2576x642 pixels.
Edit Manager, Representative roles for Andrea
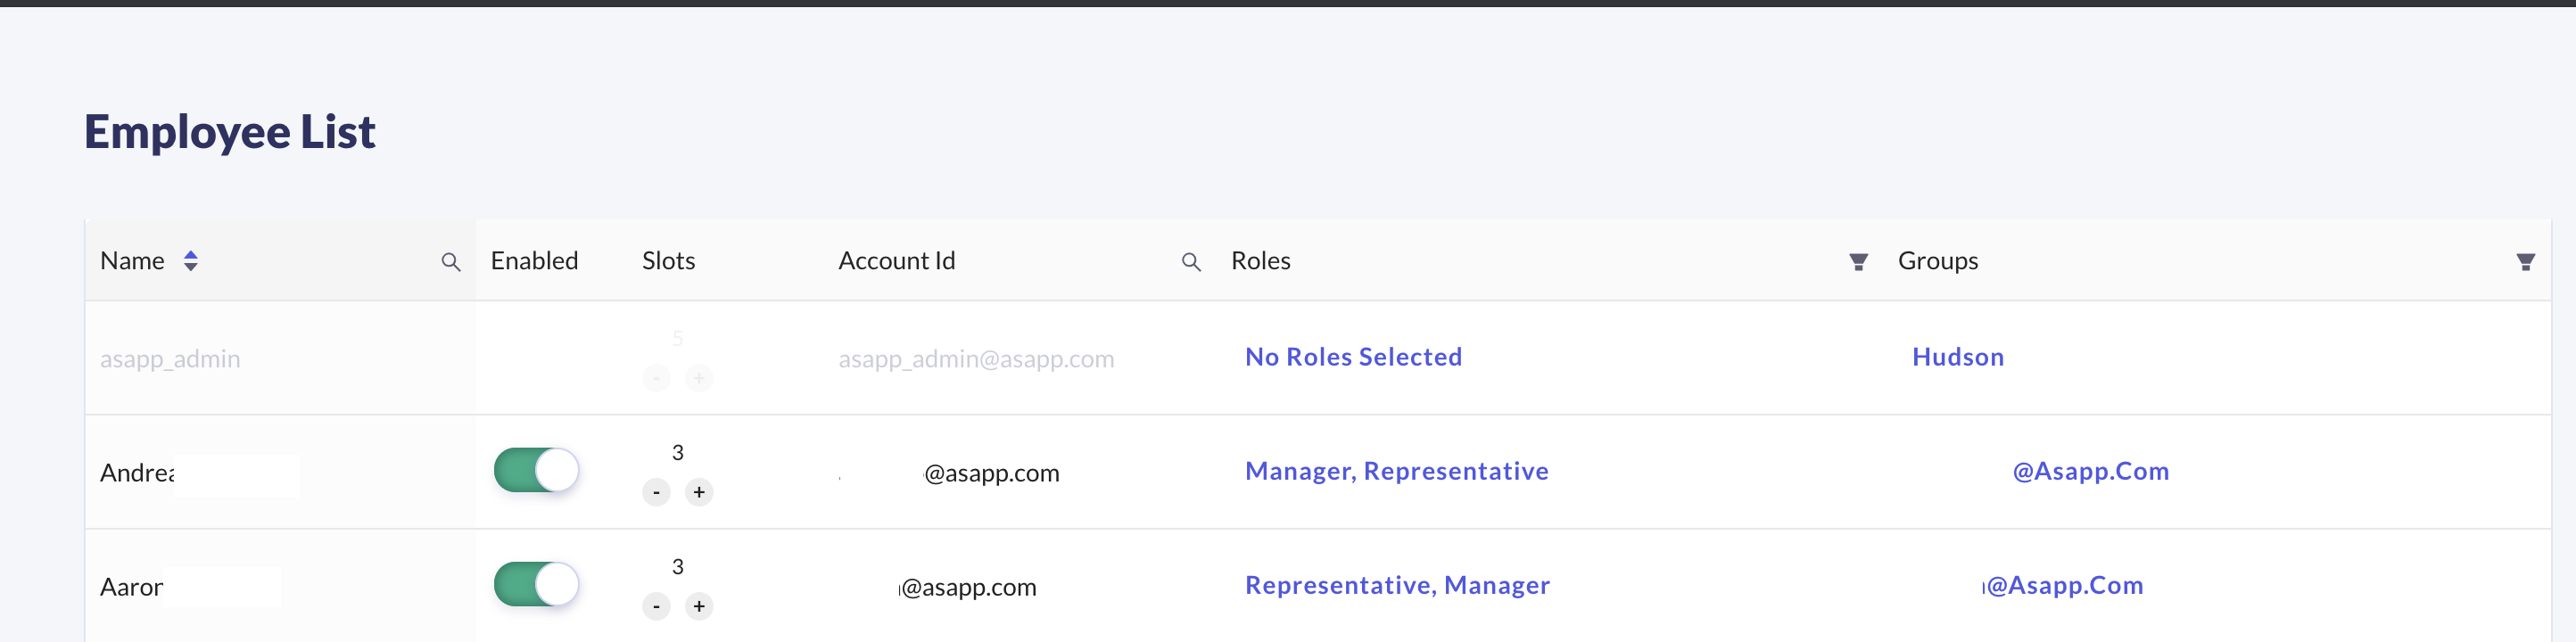[x=1396, y=471]
